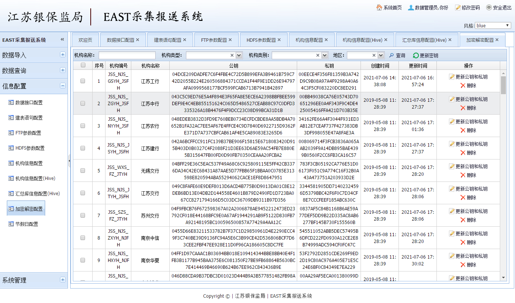Viewport: 515px width, 303px height.
Task: Check the row for 江苏工行
Action: 83,81
